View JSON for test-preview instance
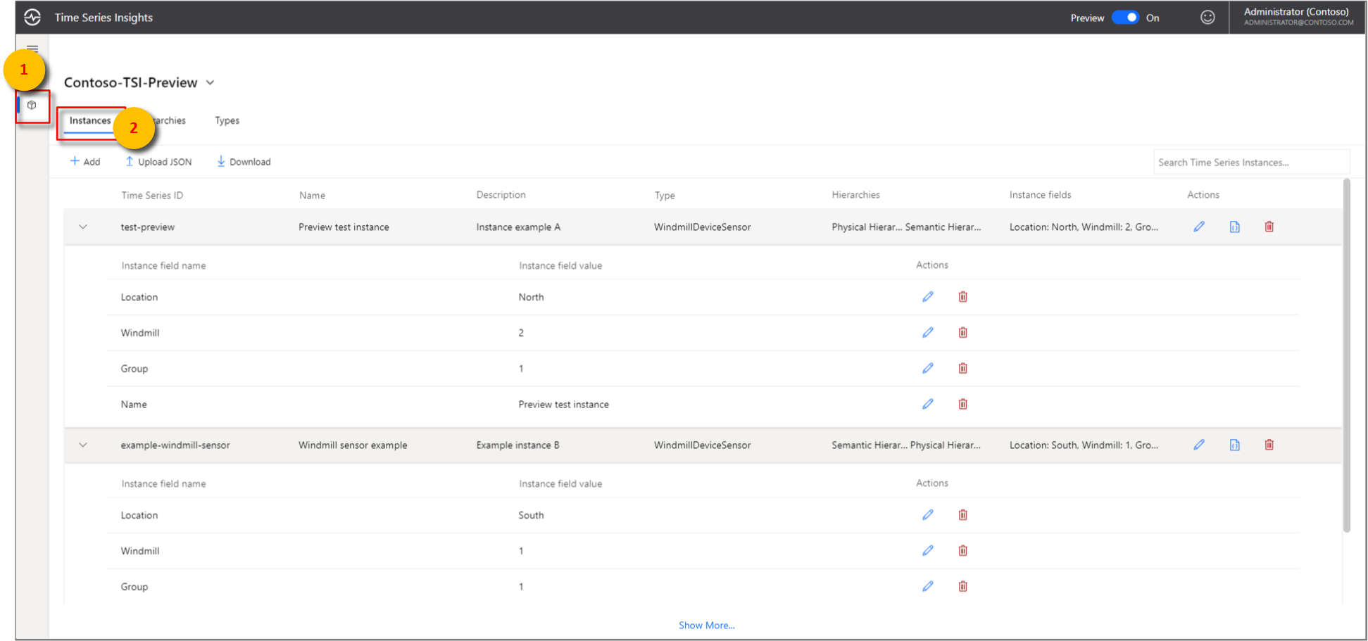 (x=1234, y=227)
